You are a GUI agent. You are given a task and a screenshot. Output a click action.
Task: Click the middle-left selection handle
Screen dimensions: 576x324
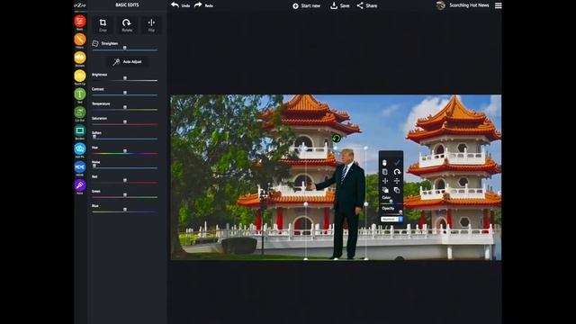(x=306, y=204)
